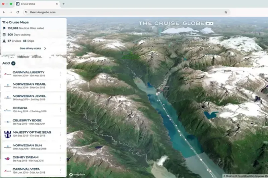Click the cruise line logo next to Norwegian Jewel
Screen dimensions: 268x178
tap(7, 98)
